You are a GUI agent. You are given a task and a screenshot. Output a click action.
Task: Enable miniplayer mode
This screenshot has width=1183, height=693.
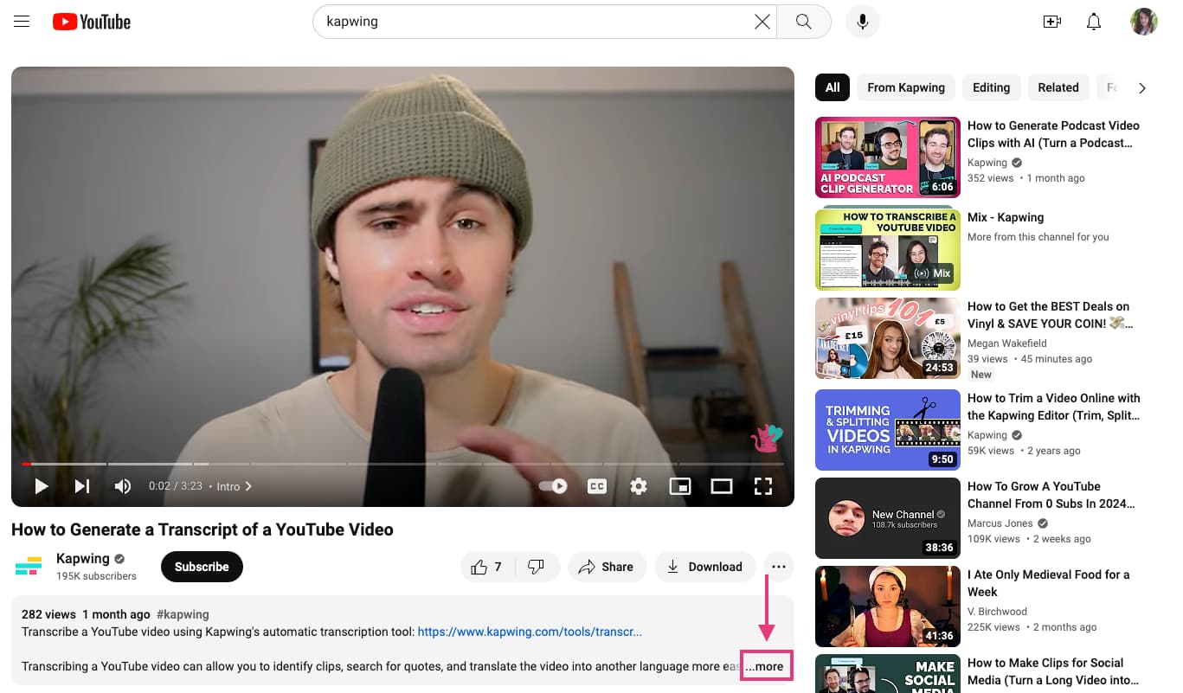tap(680, 486)
